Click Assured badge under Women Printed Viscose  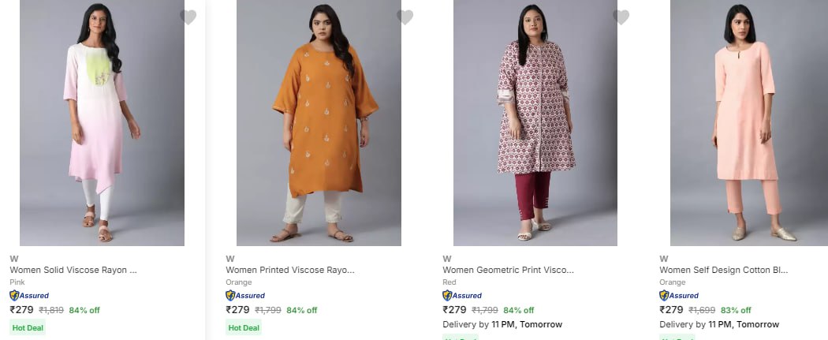[x=246, y=296]
